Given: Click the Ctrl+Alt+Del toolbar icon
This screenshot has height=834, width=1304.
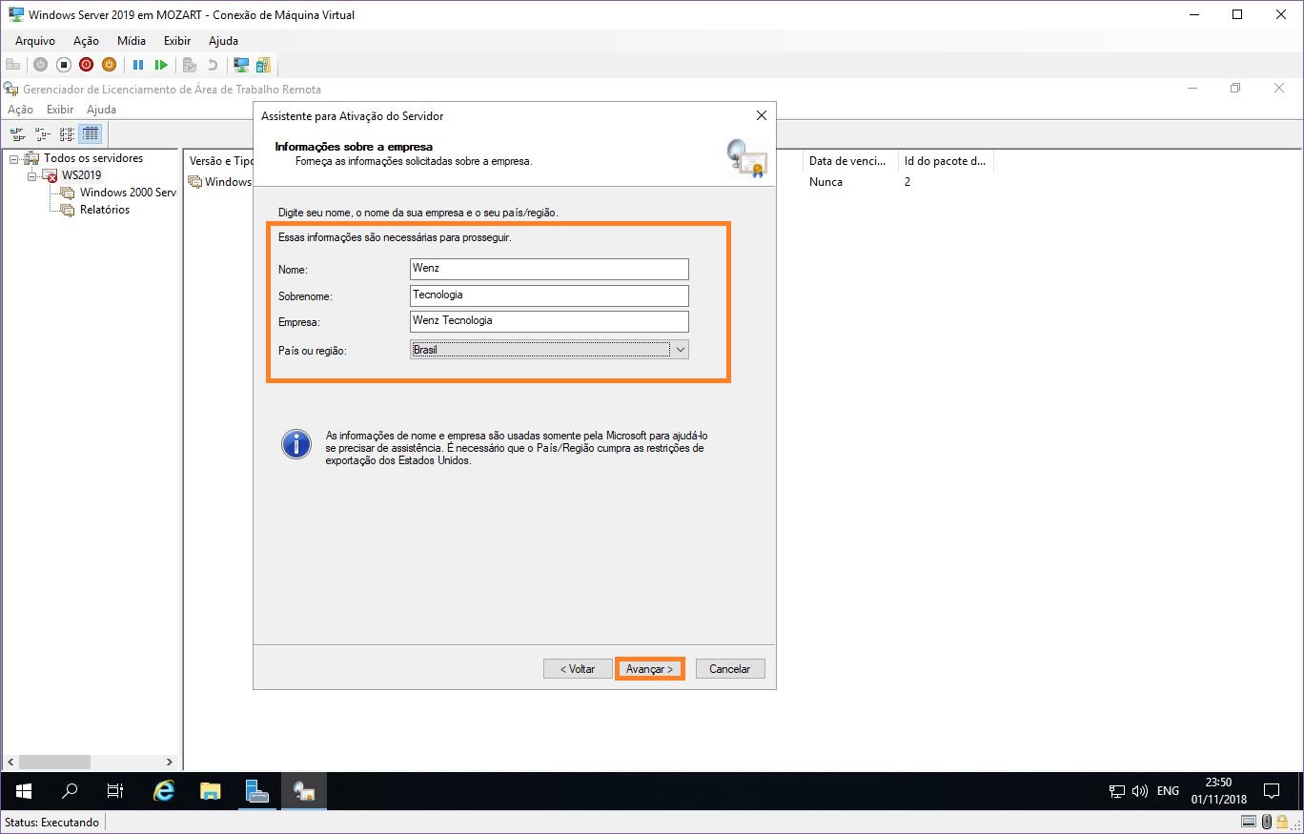Looking at the screenshot, I should [x=12, y=65].
